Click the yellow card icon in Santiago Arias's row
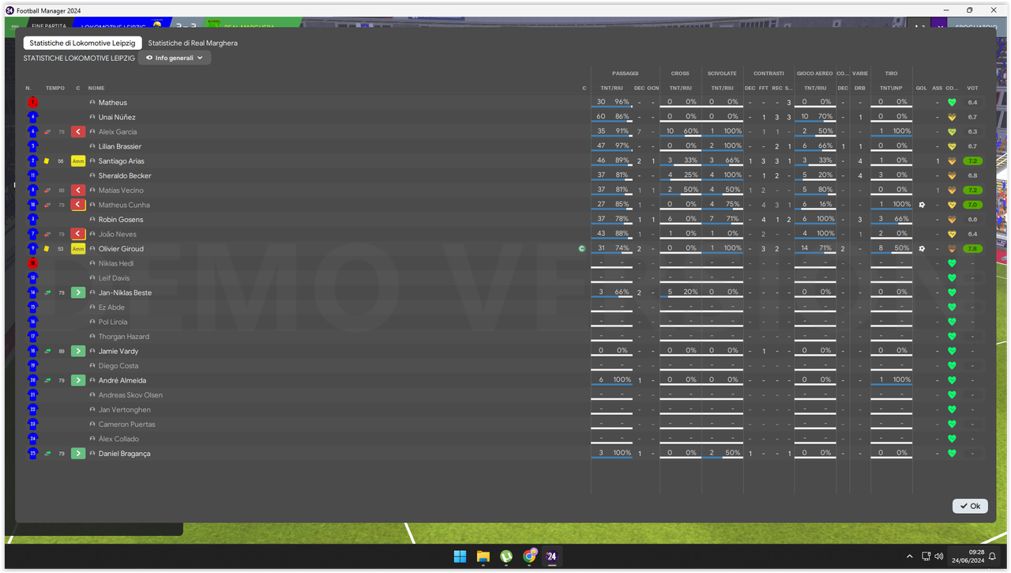The image size is (1011, 573). [47, 161]
